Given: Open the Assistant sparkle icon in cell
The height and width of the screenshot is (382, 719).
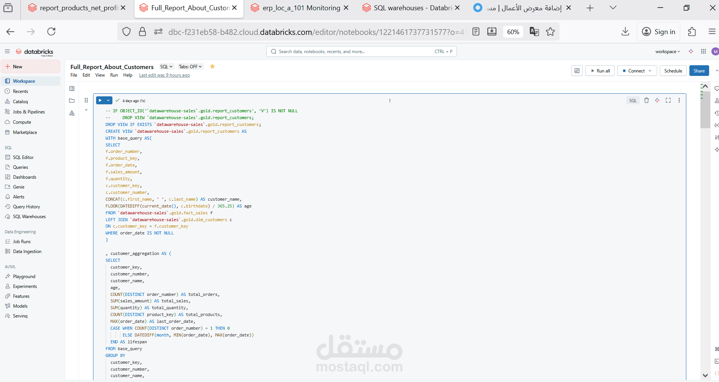Looking at the screenshot, I should coord(657,101).
